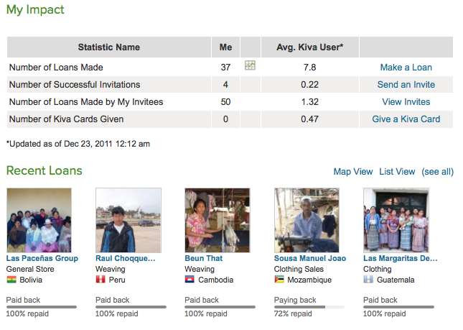Click the Mozambique flag icon

pos(279,280)
